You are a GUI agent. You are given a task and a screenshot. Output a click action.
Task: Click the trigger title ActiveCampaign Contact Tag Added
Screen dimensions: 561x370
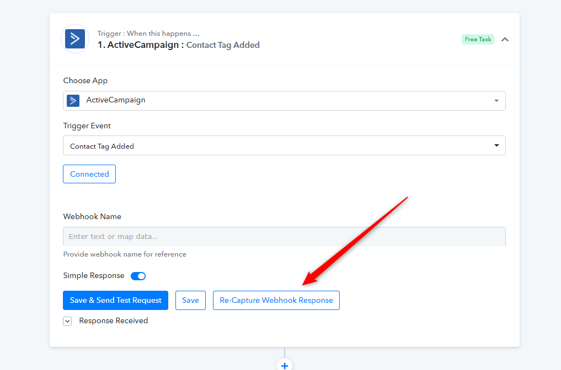pyautogui.click(x=179, y=45)
